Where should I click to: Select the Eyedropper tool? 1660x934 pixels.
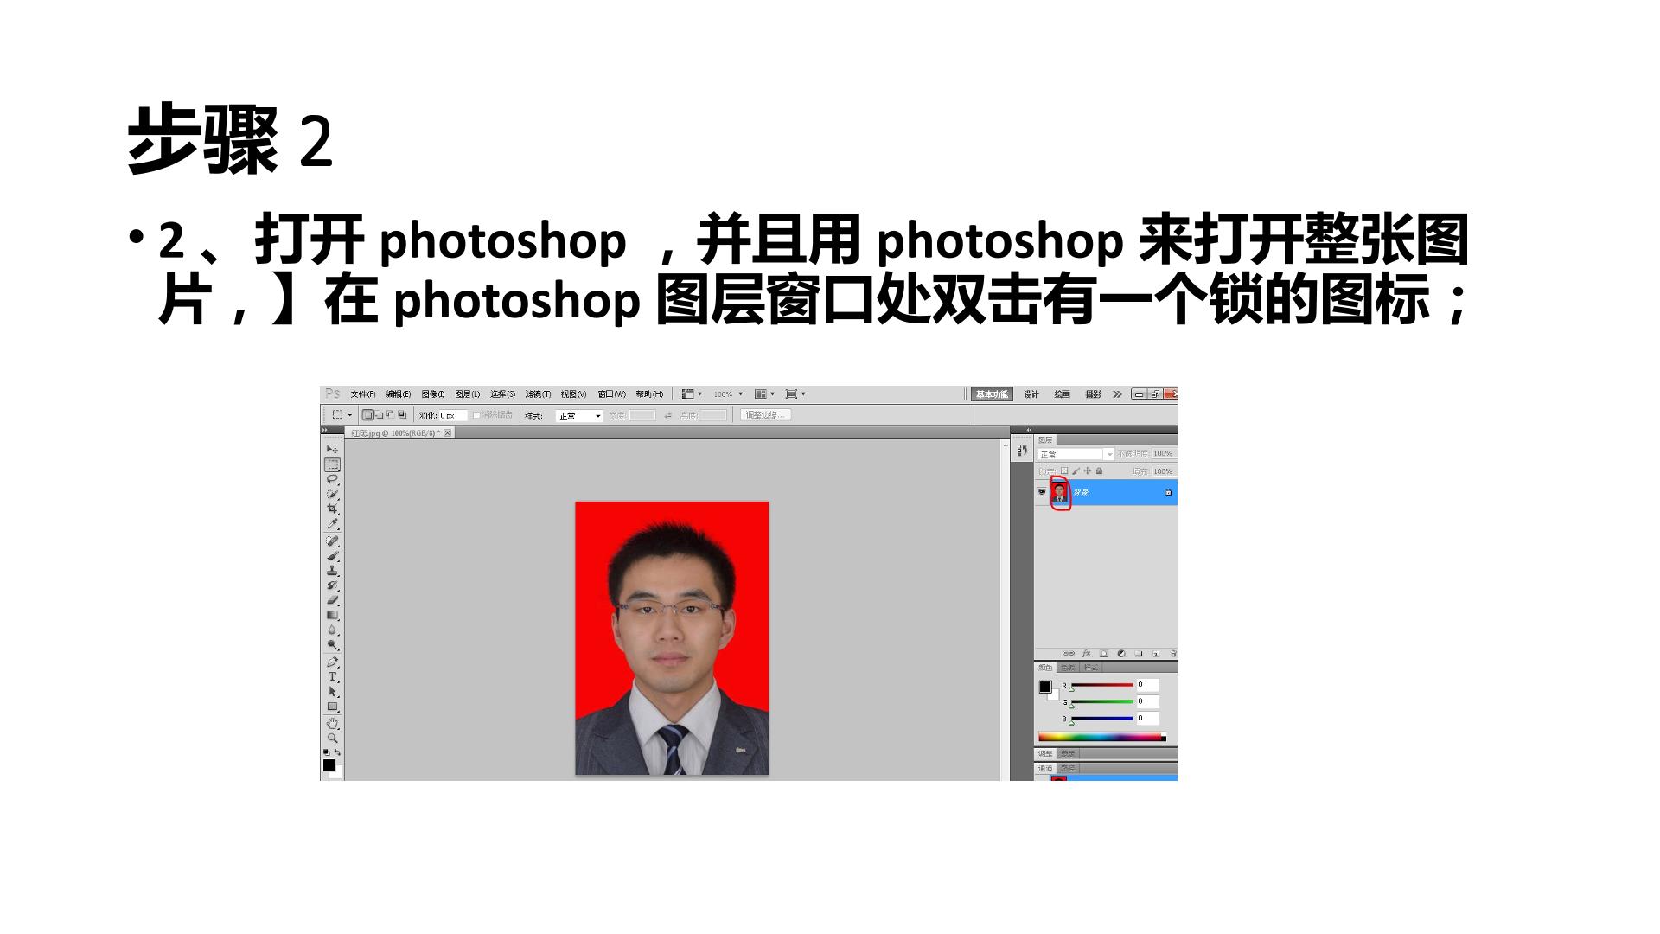coord(332,523)
